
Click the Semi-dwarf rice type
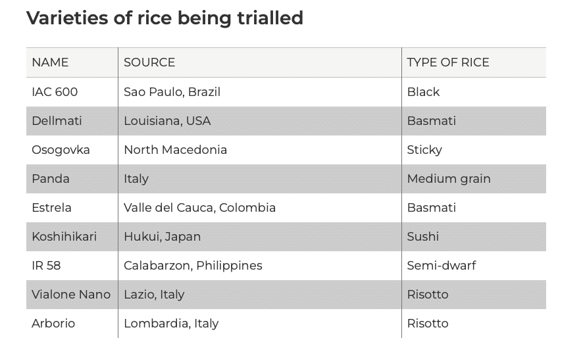(441, 266)
